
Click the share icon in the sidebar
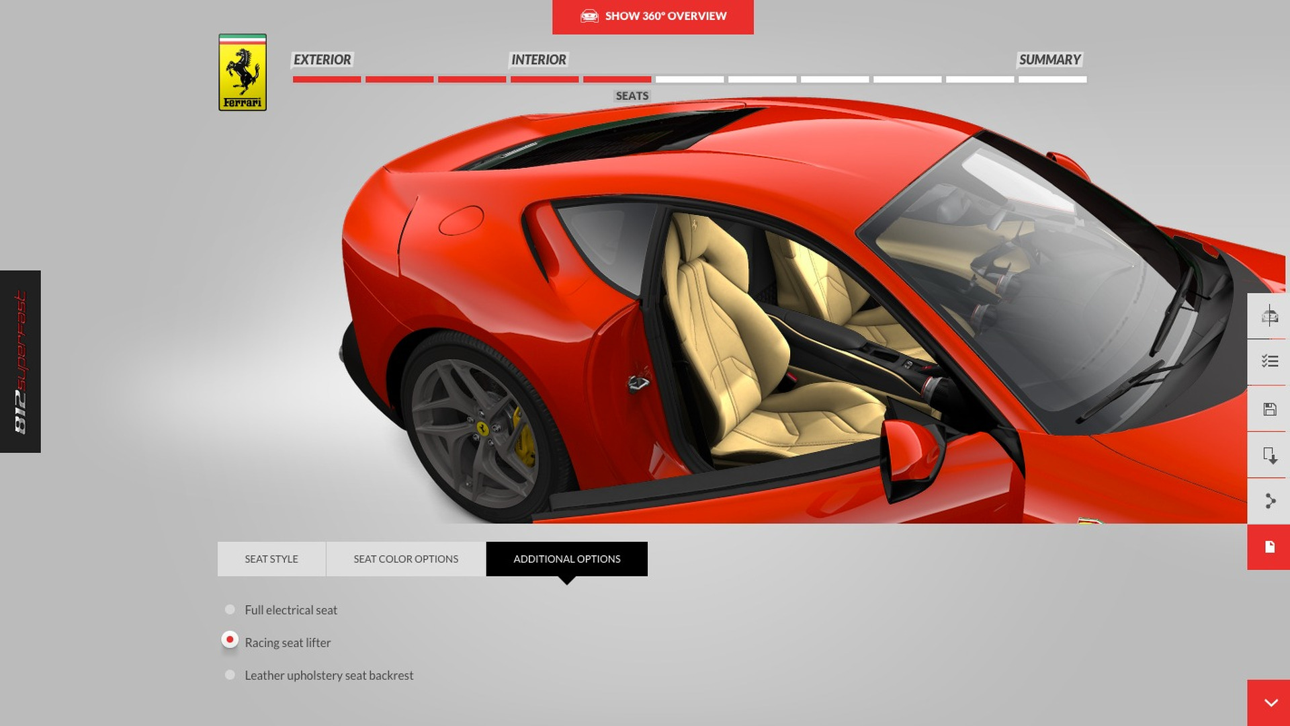[1270, 501]
